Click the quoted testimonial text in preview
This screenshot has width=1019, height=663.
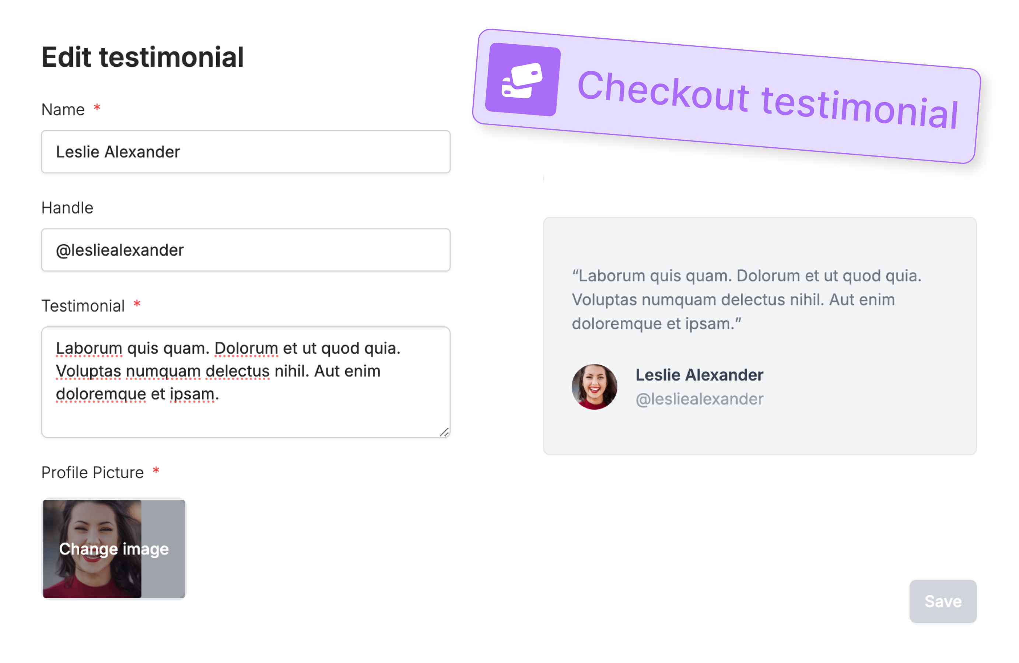[x=746, y=299]
